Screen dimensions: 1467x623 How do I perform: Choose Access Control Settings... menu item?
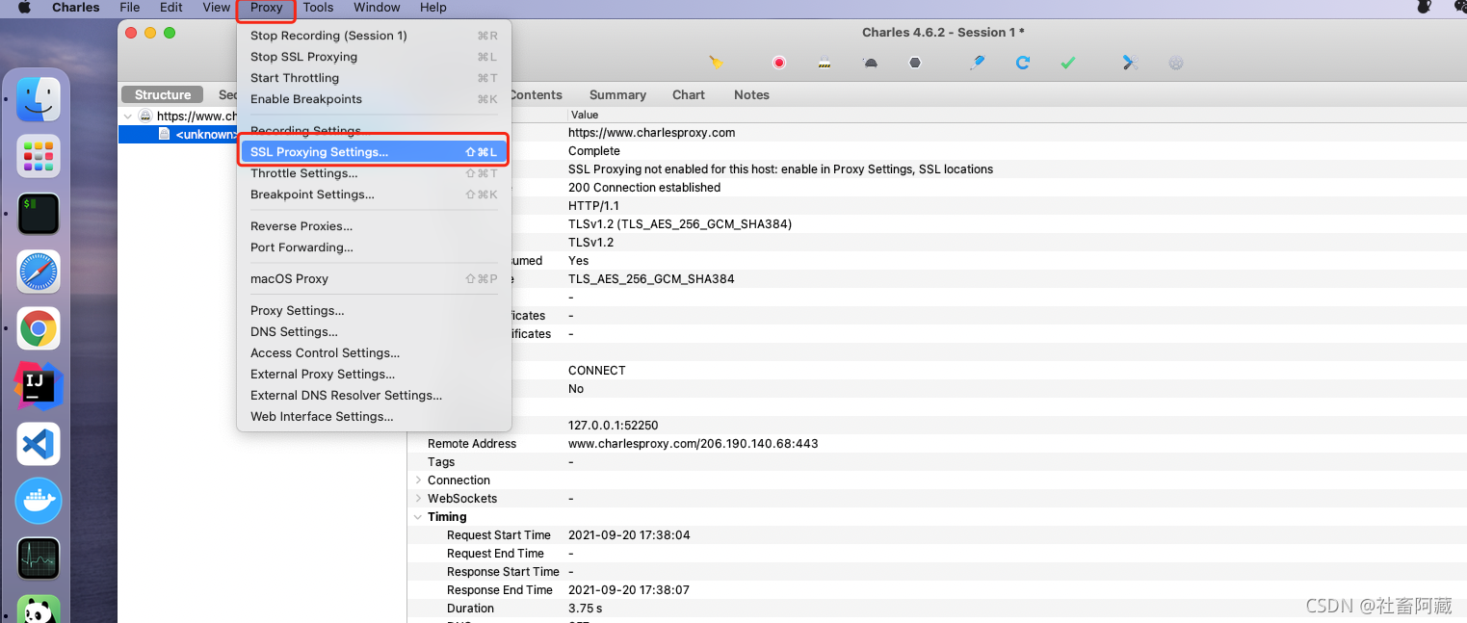(374, 353)
